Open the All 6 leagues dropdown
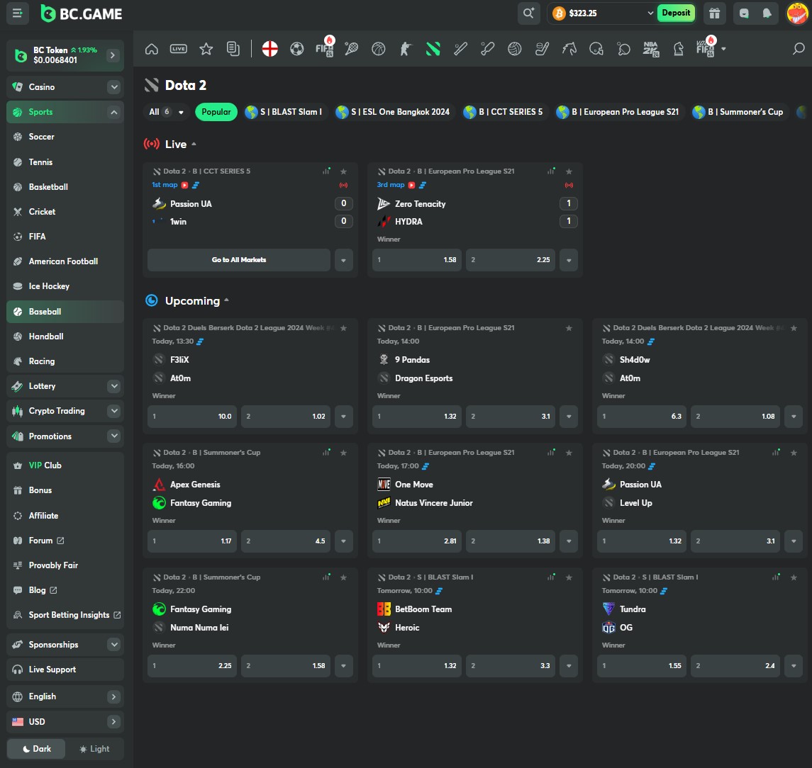Screen dimensions: 812x768 166,112
